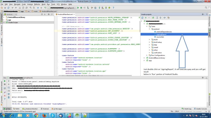The image size is (211, 118).
Task: Open the Refactor menu
Action: (x=37, y=4)
